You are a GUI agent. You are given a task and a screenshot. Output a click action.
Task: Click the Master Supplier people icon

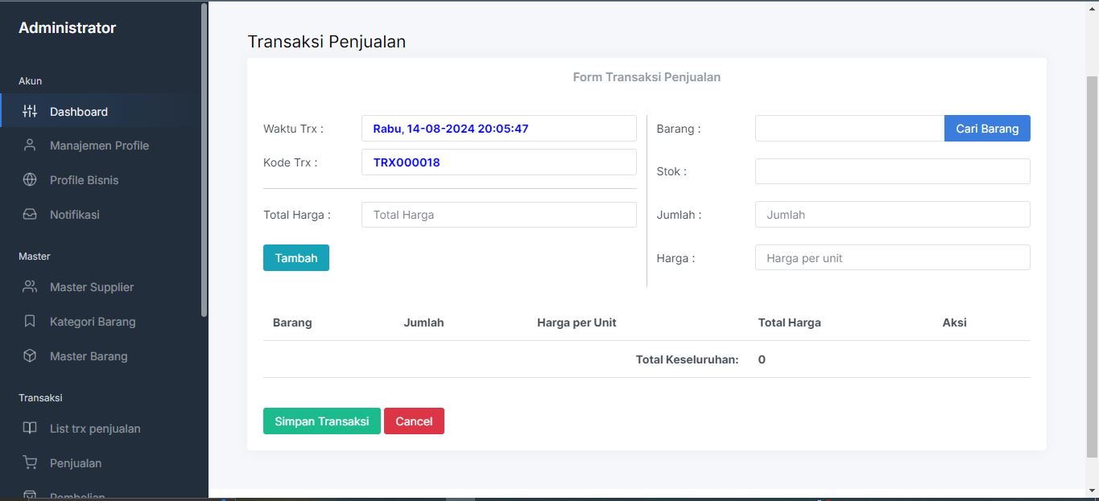coord(30,287)
